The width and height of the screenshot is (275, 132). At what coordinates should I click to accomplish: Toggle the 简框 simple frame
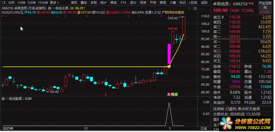pyautogui.click(x=163, y=3)
